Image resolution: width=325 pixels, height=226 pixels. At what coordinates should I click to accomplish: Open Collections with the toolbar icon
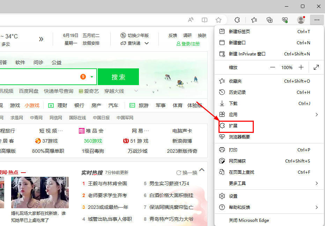269,20
